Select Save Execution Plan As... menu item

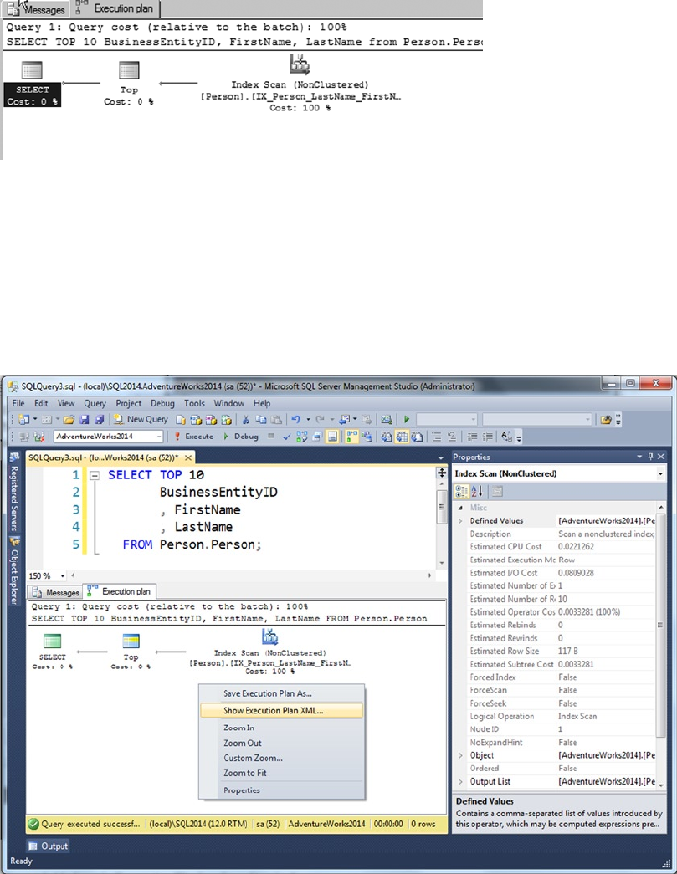point(282,693)
